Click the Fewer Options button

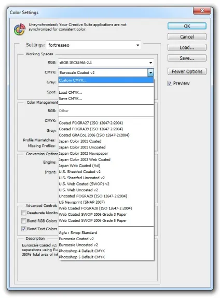point(187,71)
